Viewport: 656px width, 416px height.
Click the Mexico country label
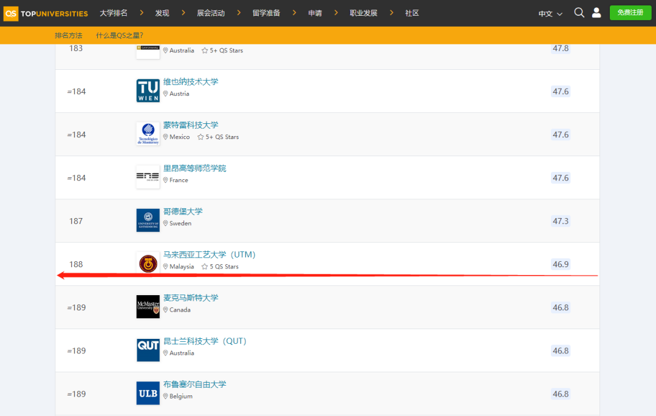tap(179, 137)
